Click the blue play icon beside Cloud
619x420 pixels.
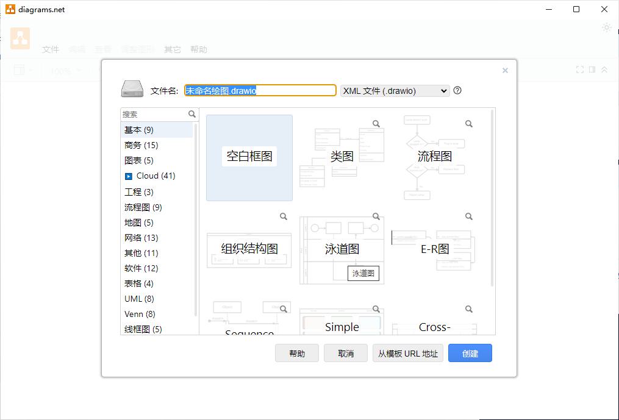128,176
